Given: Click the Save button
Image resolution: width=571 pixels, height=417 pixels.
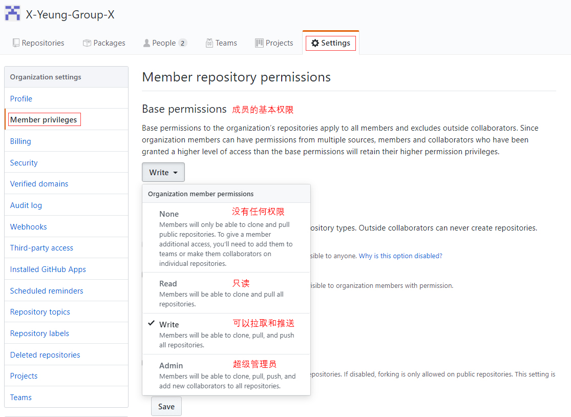Looking at the screenshot, I should (x=166, y=406).
